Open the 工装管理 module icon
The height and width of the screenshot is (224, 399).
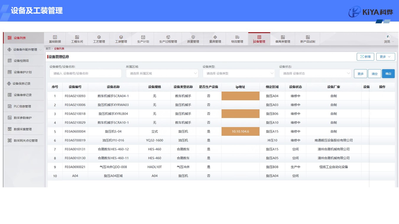coord(121,37)
